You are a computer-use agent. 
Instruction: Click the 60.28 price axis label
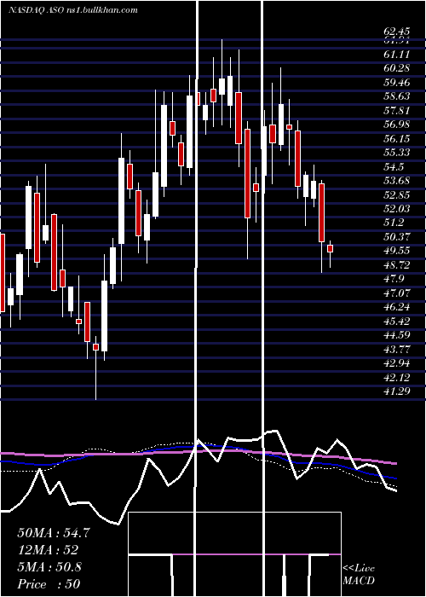(x=397, y=68)
